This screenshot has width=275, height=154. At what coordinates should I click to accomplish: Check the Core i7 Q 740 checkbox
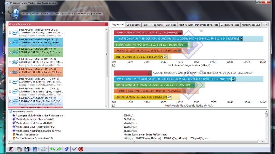10,82
